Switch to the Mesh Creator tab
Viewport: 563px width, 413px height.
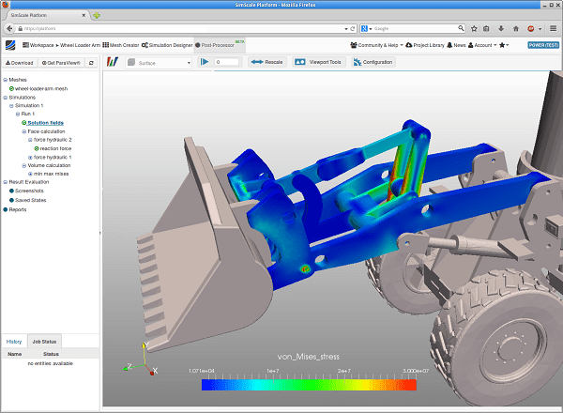click(x=121, y=45)
